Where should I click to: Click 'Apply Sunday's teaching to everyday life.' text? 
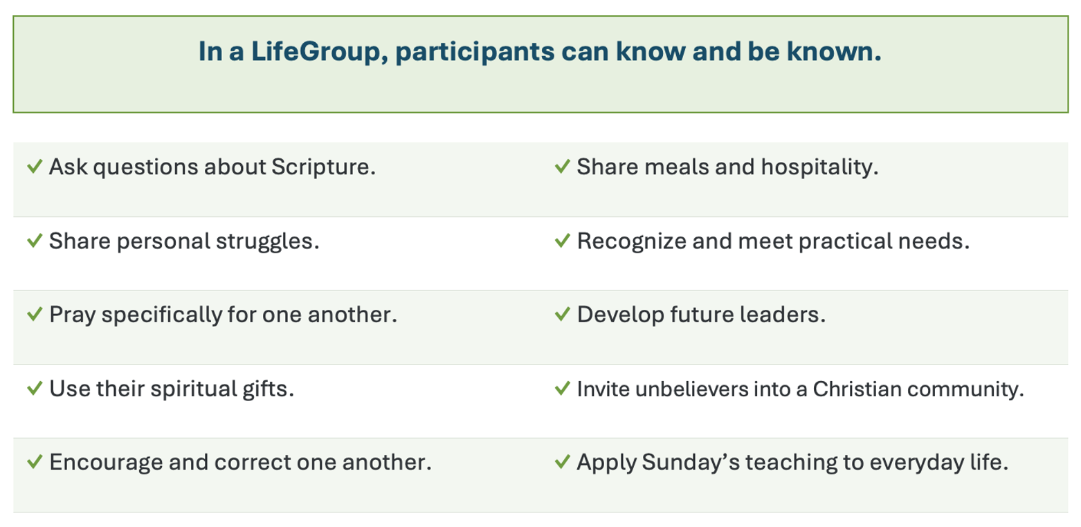click(x=792, y=463)
